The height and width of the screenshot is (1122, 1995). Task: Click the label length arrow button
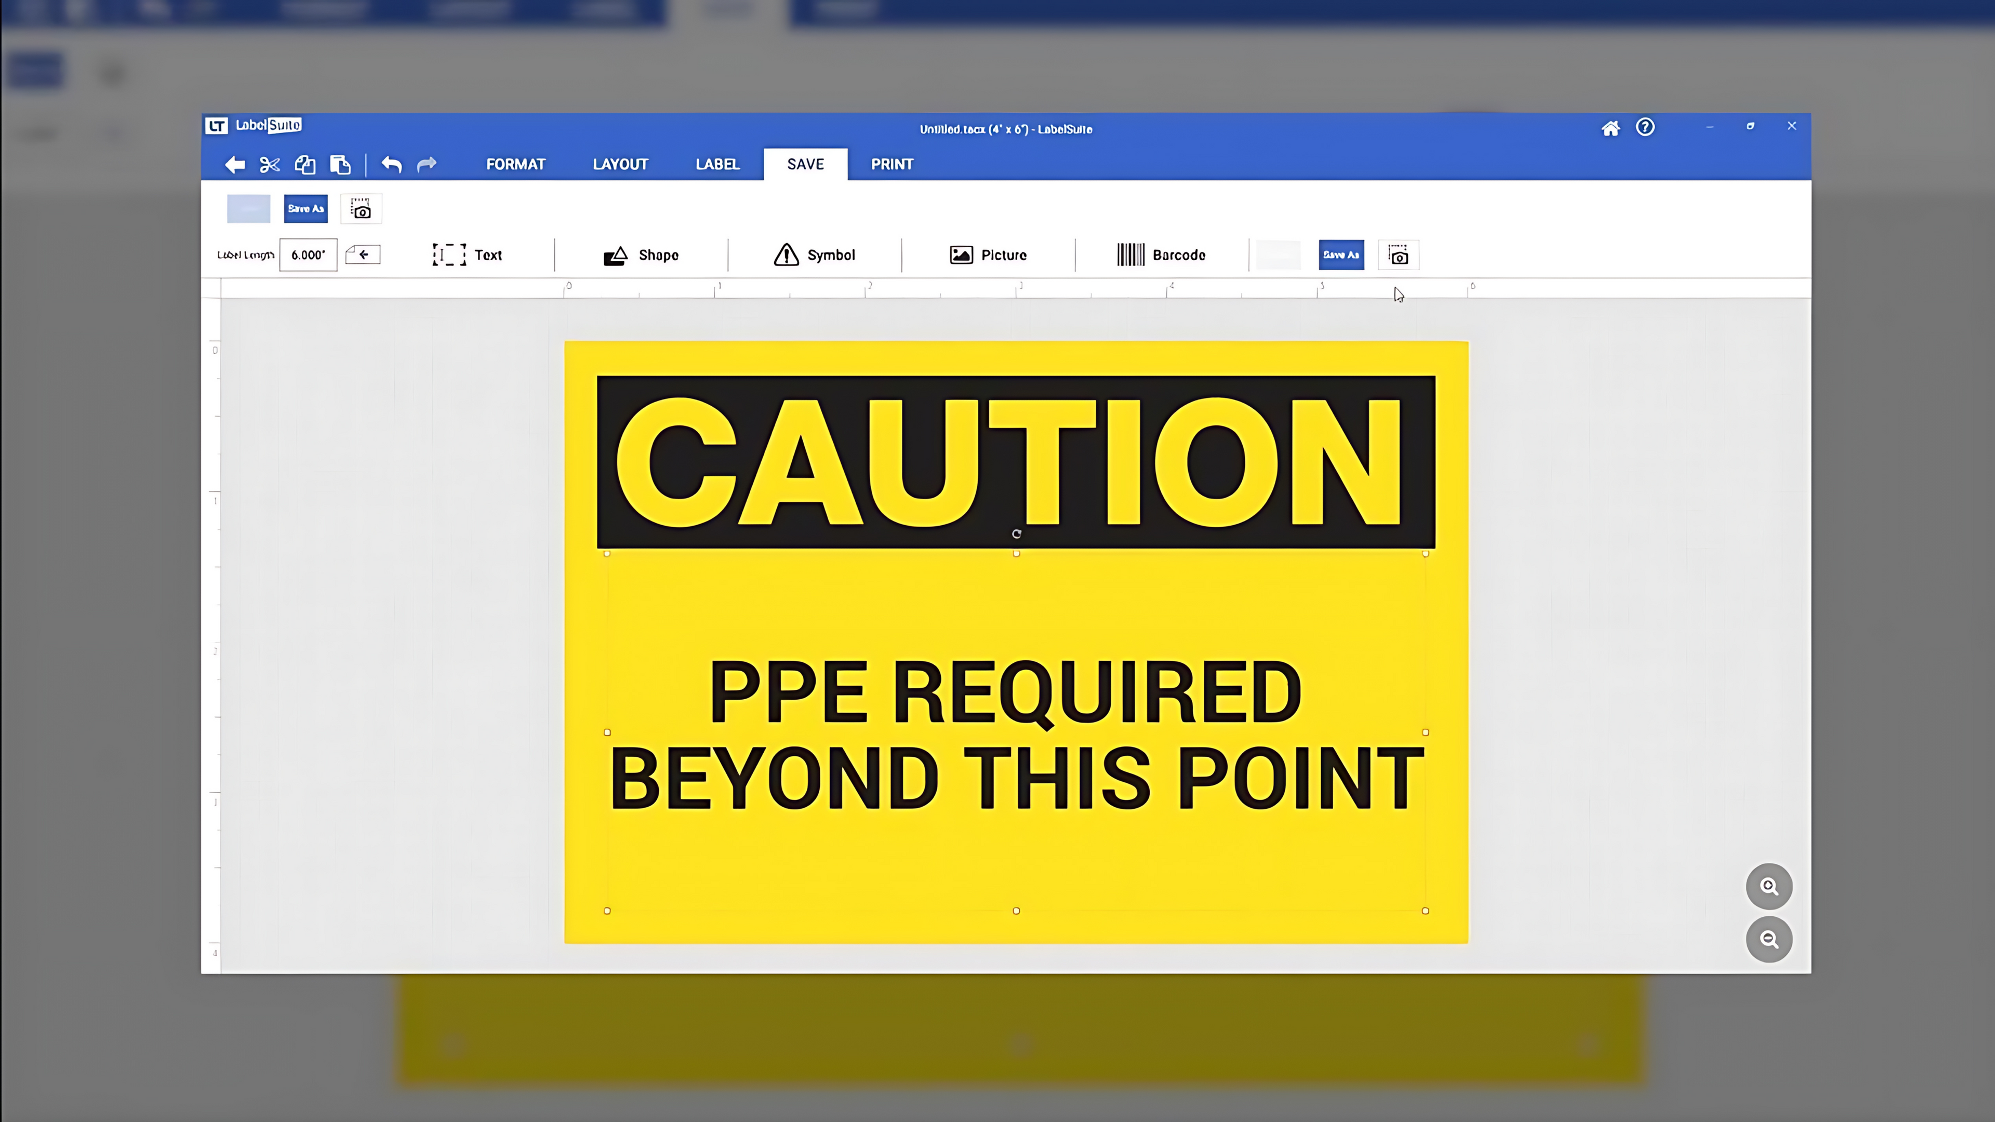tap(363, 255)
